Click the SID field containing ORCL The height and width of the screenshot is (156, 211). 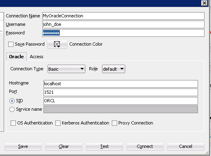121,101
